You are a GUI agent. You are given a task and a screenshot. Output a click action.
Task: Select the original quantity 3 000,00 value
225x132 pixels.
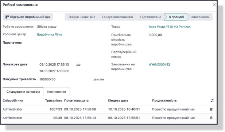155,35
